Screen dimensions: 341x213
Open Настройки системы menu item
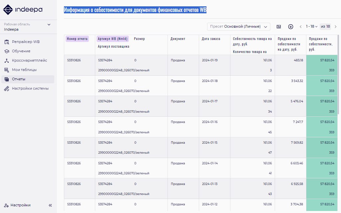[30, 89]
